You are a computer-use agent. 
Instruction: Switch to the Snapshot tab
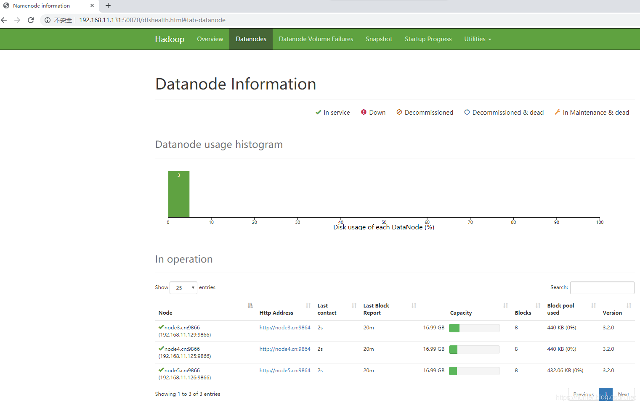(379, 39)
